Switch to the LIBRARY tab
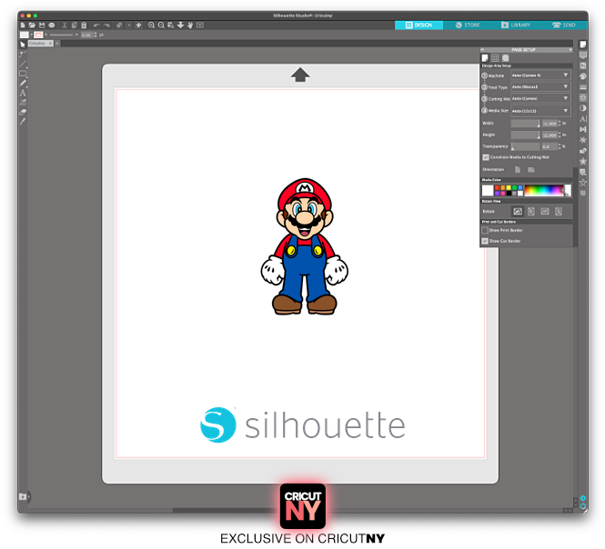The height and width of the screenshot is (549, 605). pyautogui.click(x=516, y=25)
